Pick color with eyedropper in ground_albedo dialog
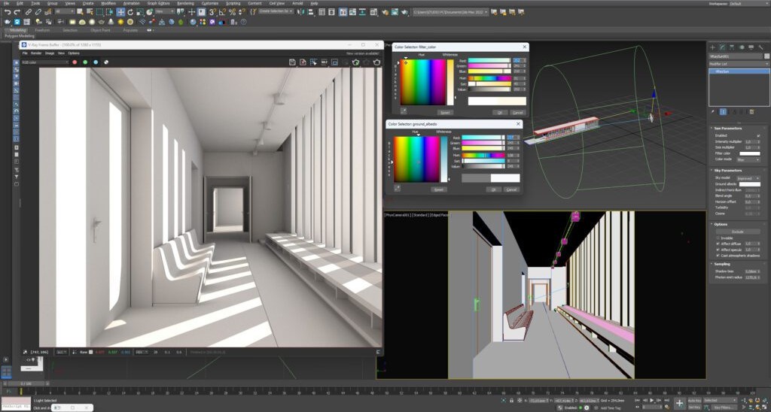 point(398,188)
